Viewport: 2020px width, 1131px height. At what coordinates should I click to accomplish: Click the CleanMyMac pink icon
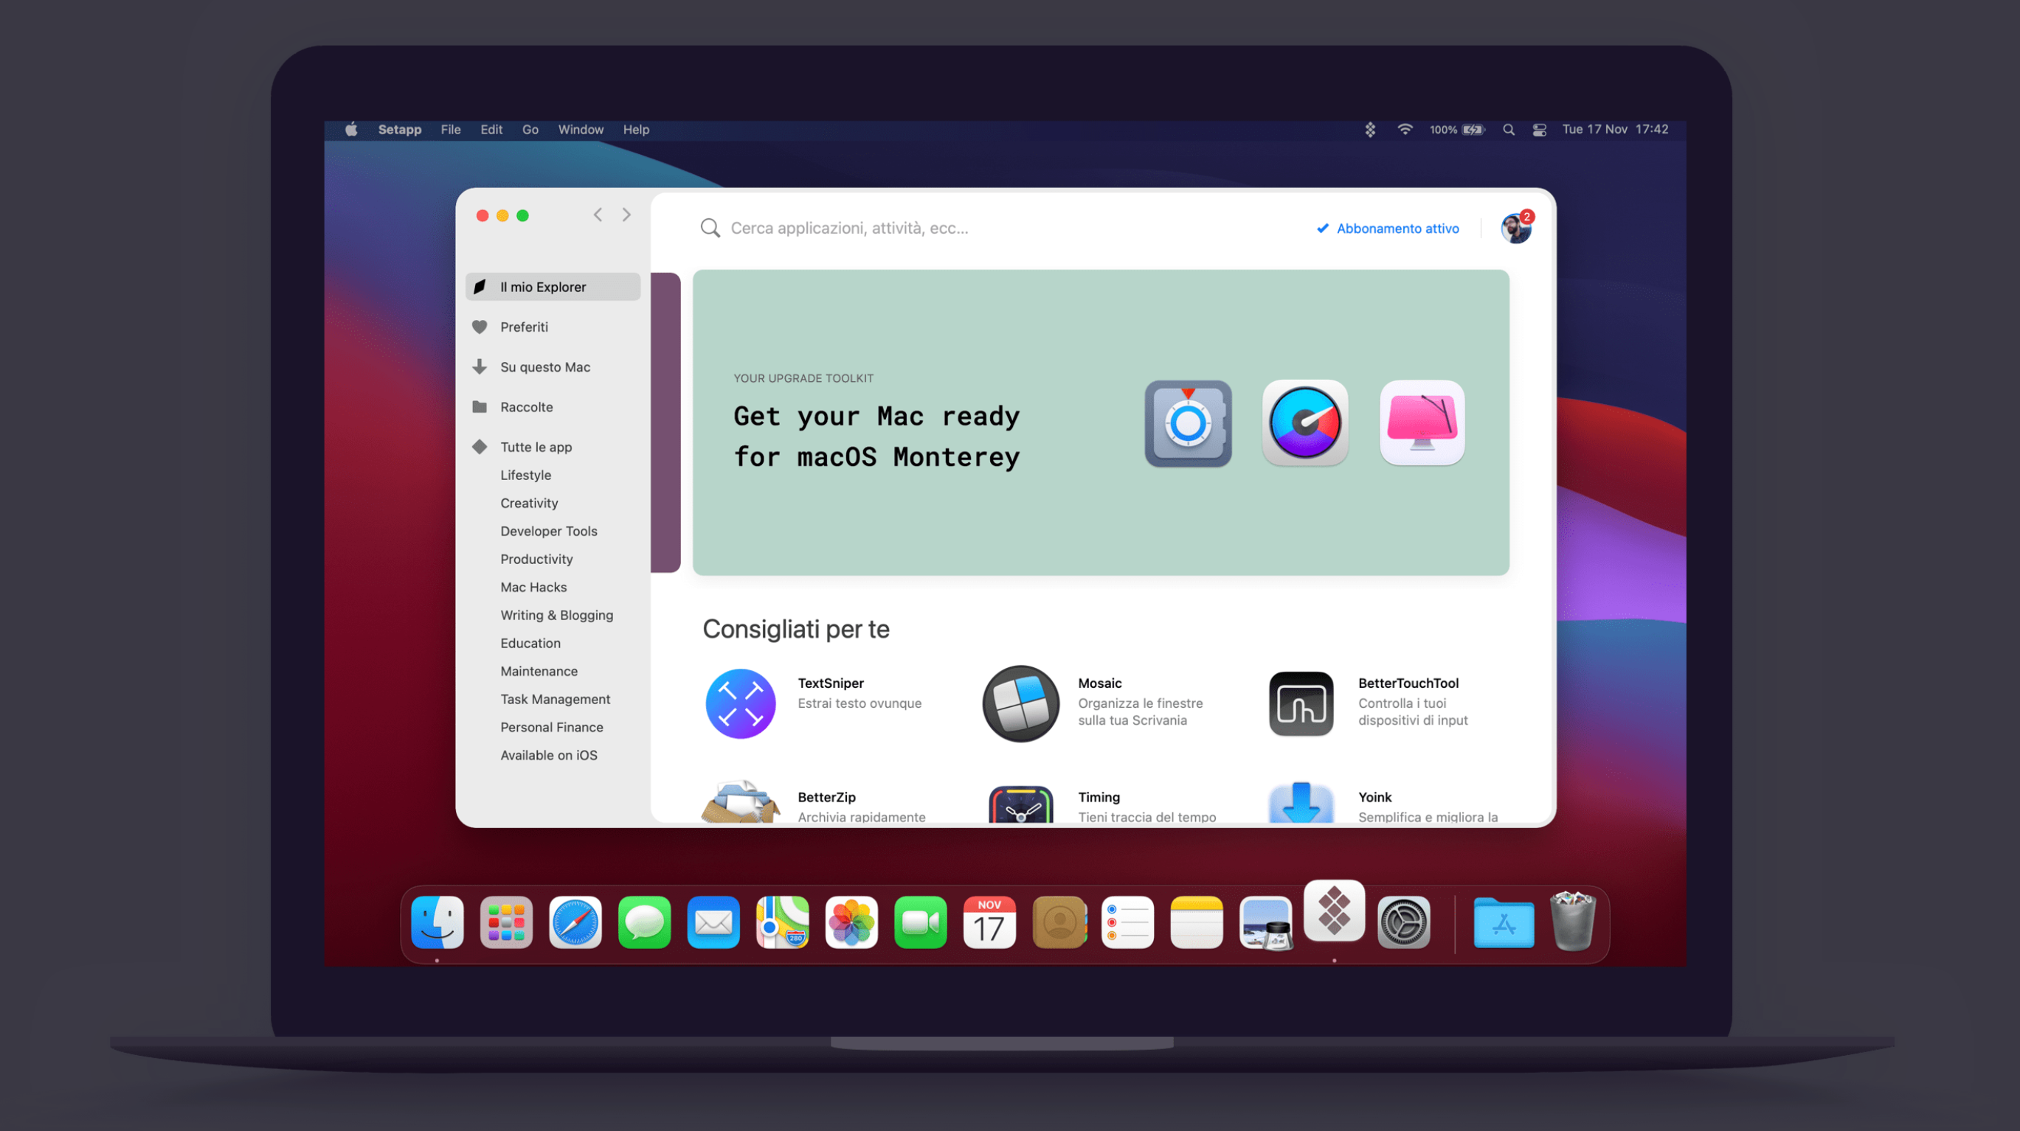point(1423,424)
